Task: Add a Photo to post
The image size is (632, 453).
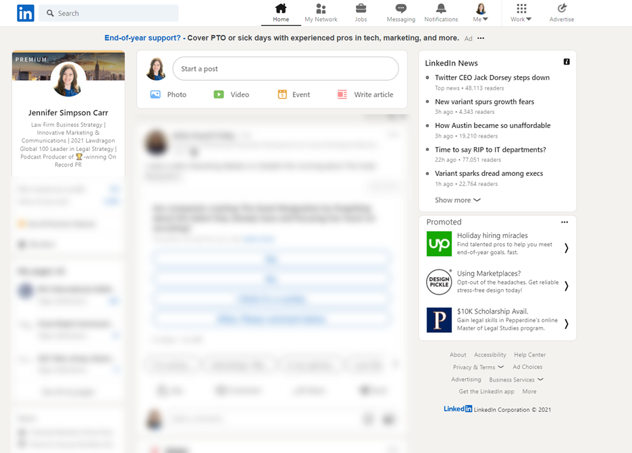Action: (x=168, y=94)
